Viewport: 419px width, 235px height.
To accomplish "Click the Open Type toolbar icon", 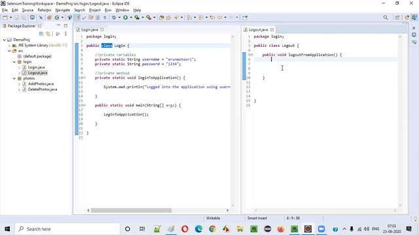I will [162, 18].
